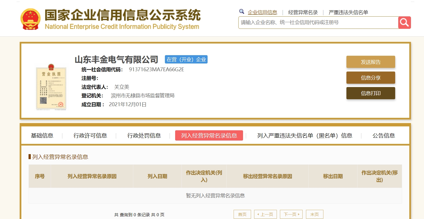424x219 pixels.
Task: Focus the enterprise name search input
Action: pyautogui.click(x=318, y=22)
